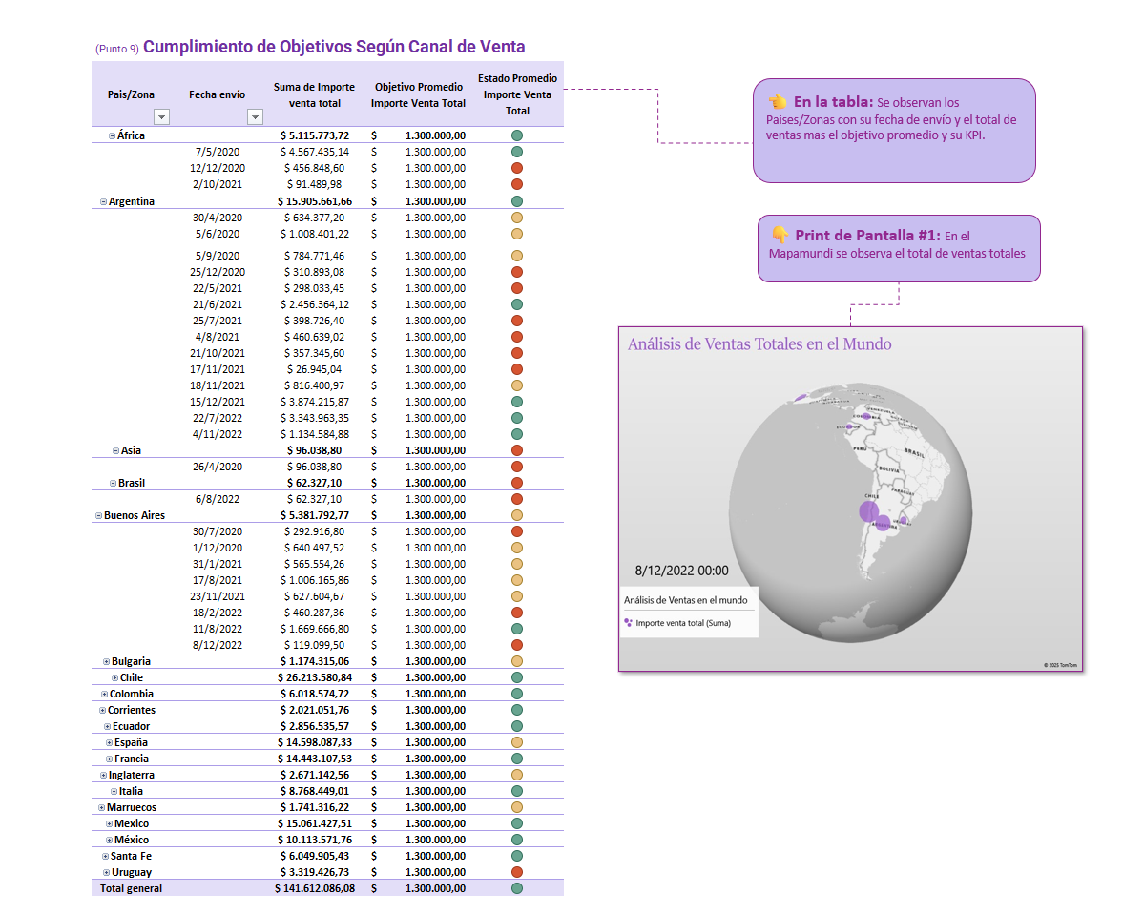Select the cell $ 62.327,10 in the 6/8/2022 row
Image resolution: width=1144 pixels, height=915 pixels.
[315, 499]
